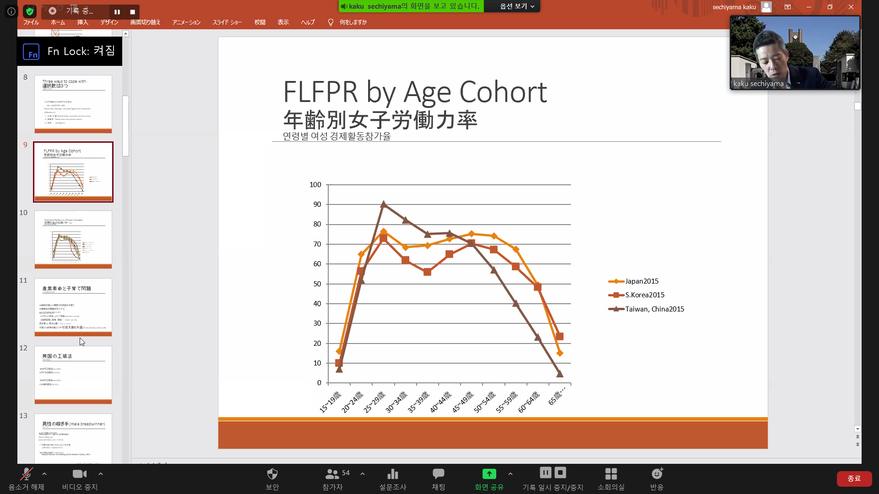Unmute the microphone (음소거 해제)
The image size is (879, 494).
click(26, 474)
